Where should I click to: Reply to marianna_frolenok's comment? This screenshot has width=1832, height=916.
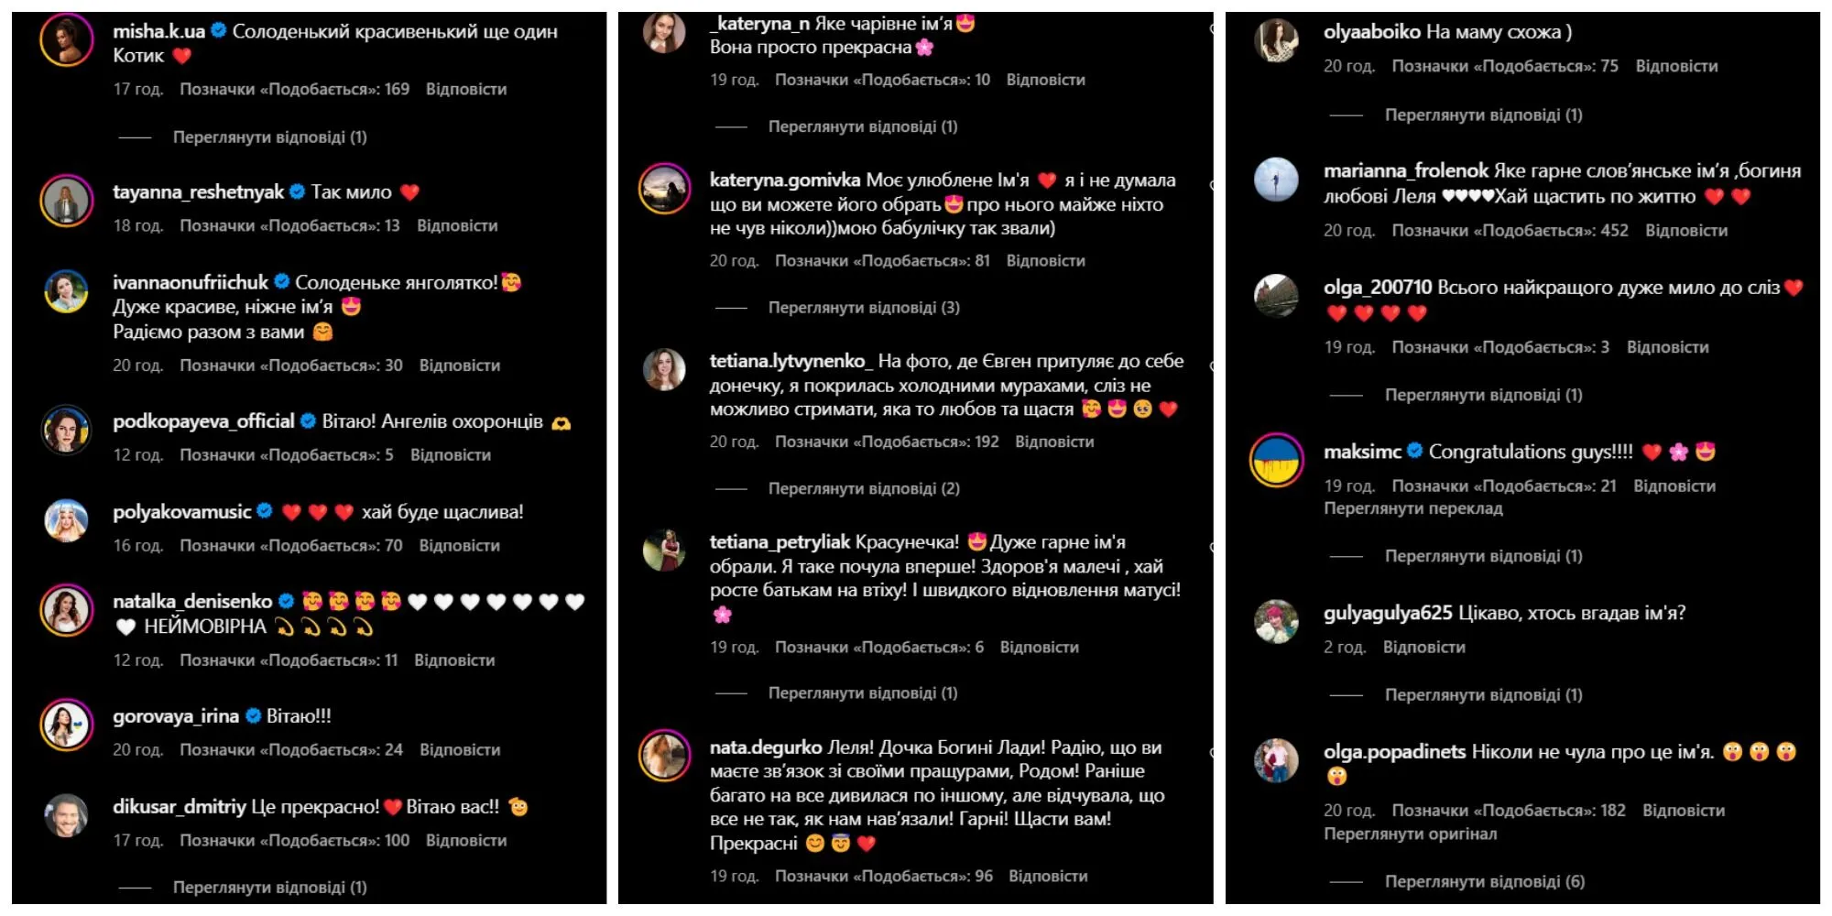click(x=1686, y=231)
